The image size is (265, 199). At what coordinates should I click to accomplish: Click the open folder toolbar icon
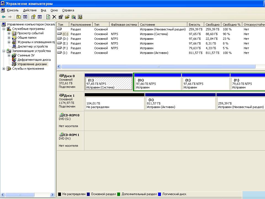(x=67, y=17)
